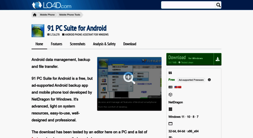This screenshot has width=253, height=138.
Task: Click the 91 PC Suite for Android title
Action: (x=77, y=28)
